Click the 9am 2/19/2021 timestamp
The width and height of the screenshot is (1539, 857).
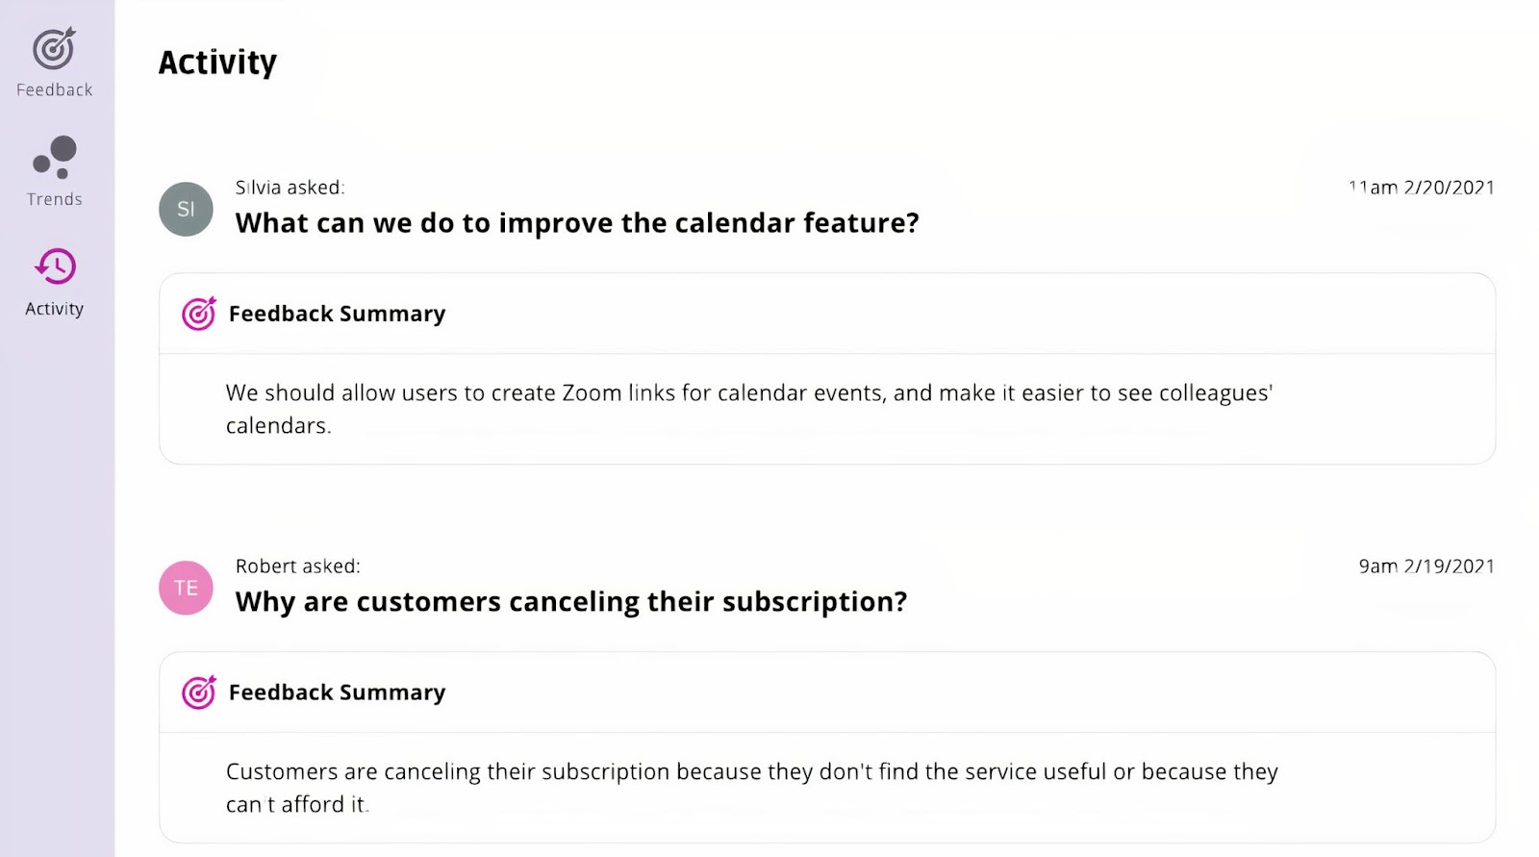click(x=1426, y=567)
